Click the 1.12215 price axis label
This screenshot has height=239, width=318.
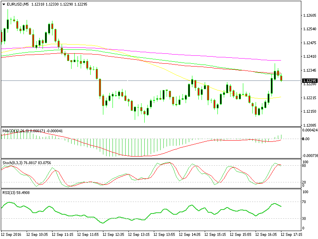click(310, 98)
